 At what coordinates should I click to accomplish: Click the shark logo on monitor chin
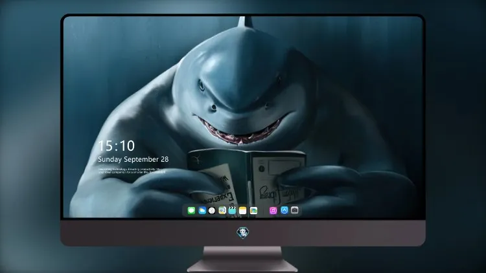[243, 233]
